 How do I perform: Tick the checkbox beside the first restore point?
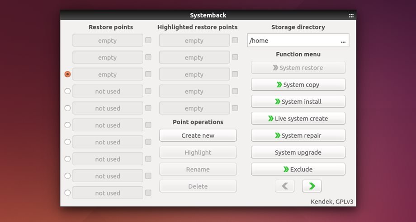pyautogui.click(x=148, y=40)
